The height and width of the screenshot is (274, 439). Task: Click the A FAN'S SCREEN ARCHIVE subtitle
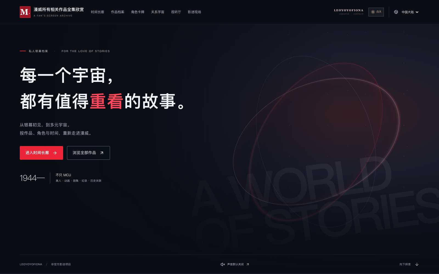(x=53, y=16)
